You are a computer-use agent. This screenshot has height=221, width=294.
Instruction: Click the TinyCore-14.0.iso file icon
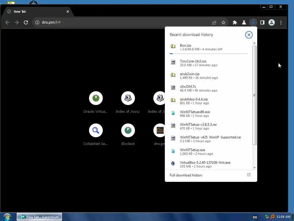(173, 62)
